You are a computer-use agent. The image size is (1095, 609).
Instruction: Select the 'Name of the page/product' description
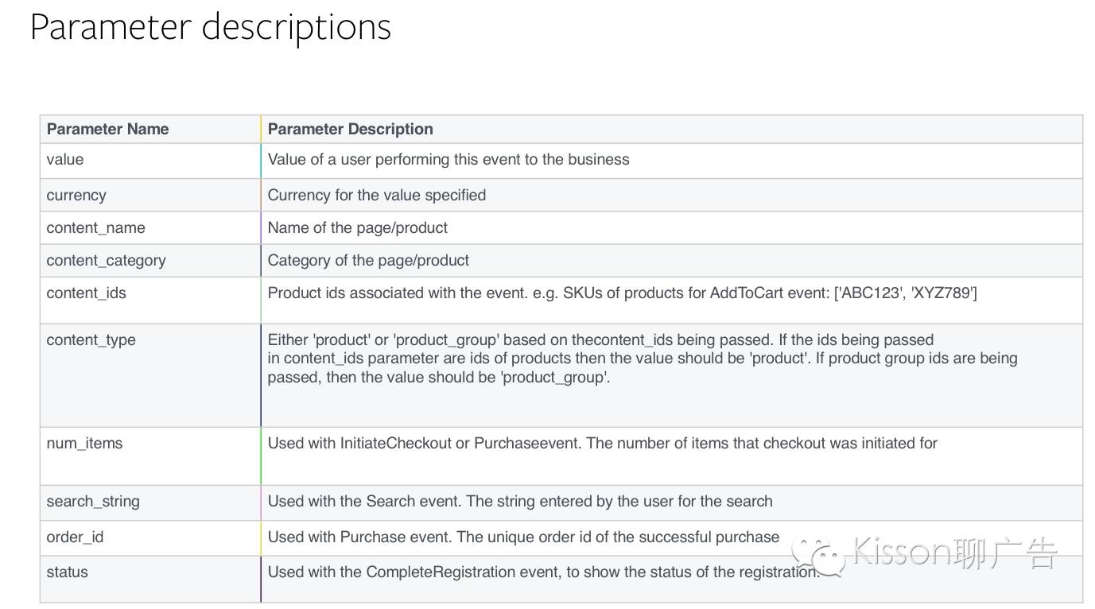point(357,227)
